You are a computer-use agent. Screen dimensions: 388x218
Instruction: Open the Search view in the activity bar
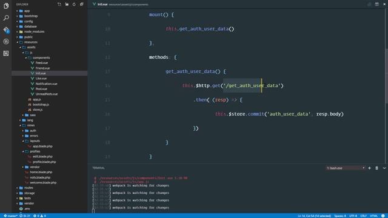pyautogui.click(x=6, y=18)
